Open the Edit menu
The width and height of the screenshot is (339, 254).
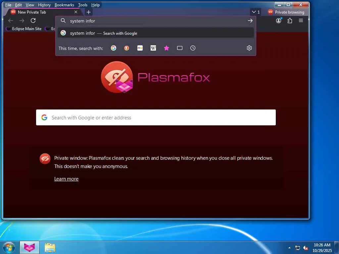pyautogui.click(x=19, y=5)
